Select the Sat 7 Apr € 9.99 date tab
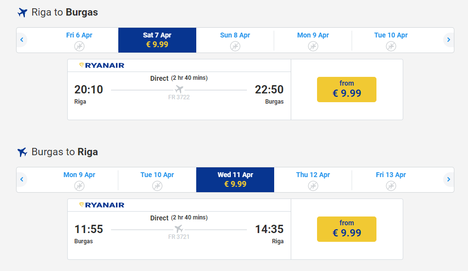This screenshot has width=468, height=271. (157, 40)
